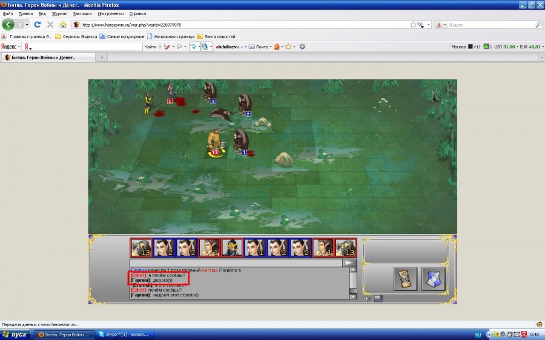This screenshot has height=340, width=545.
Task: Go to the Firefox home page
Action: pos(63,25)
